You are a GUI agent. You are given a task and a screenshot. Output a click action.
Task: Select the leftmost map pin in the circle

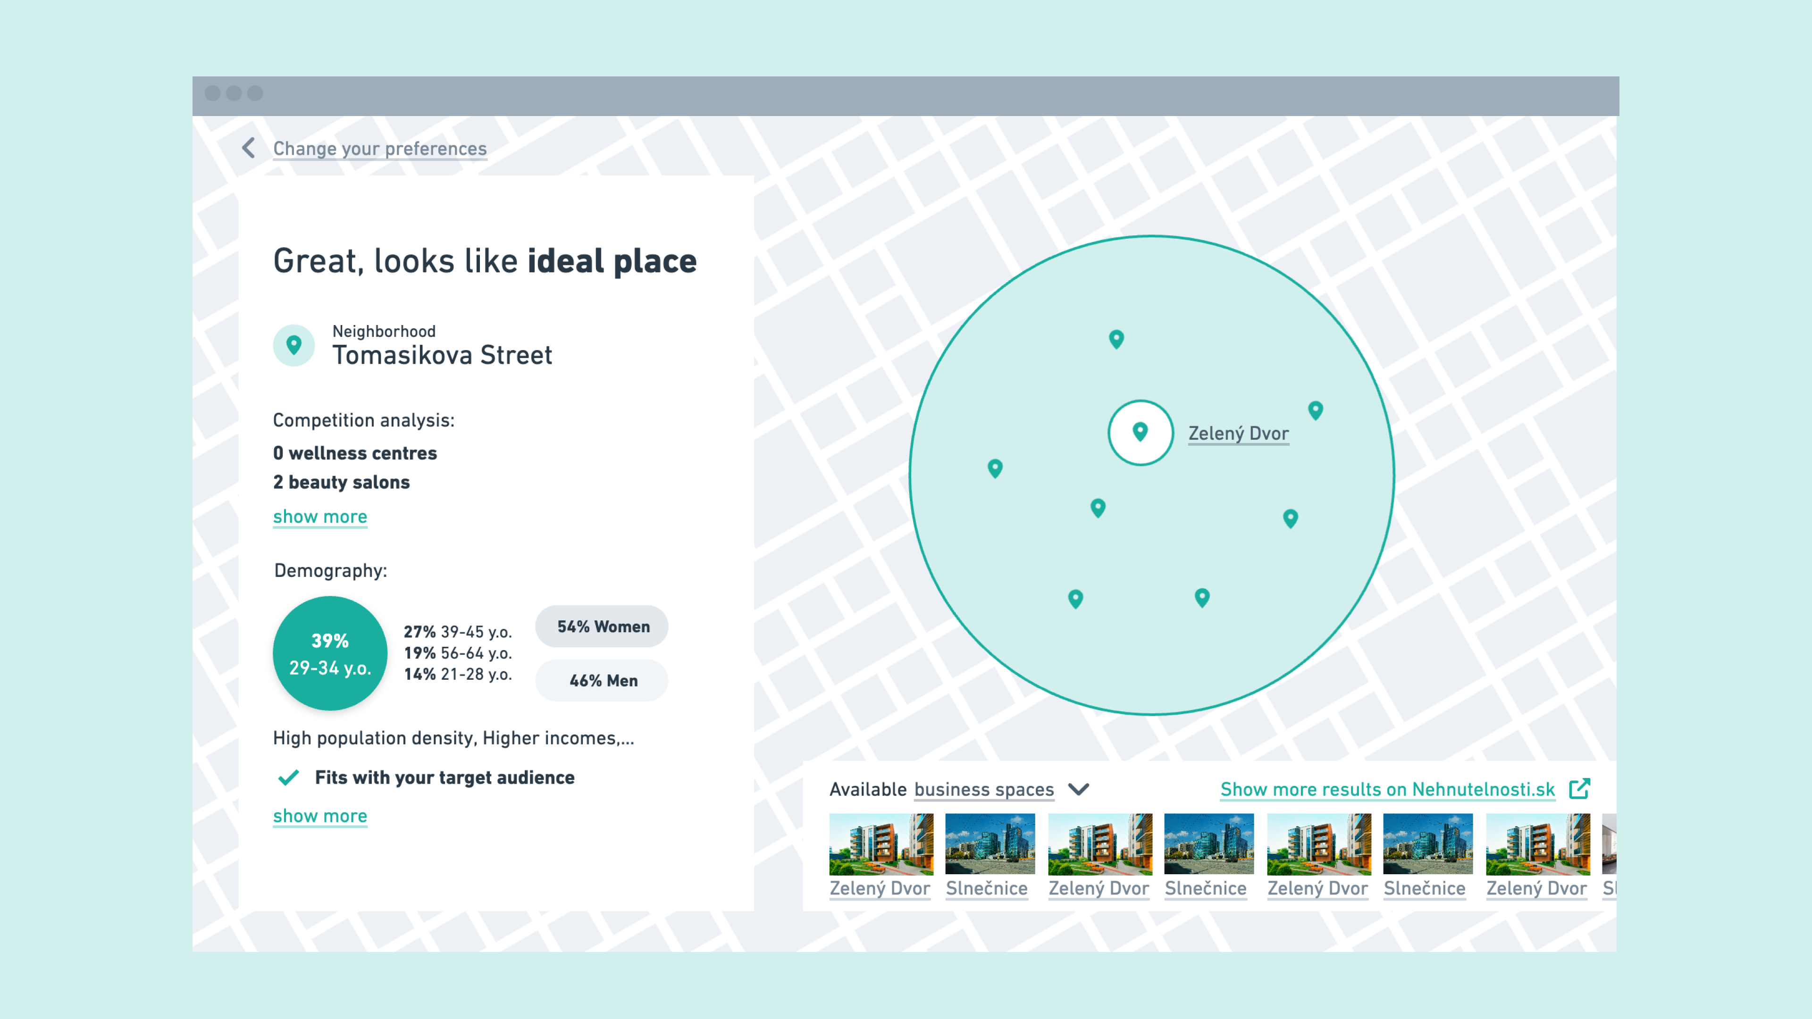pyautogui.click(x=995, y=468)
